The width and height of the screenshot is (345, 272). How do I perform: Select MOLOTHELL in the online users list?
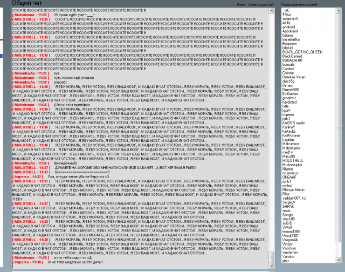(293, 161)
